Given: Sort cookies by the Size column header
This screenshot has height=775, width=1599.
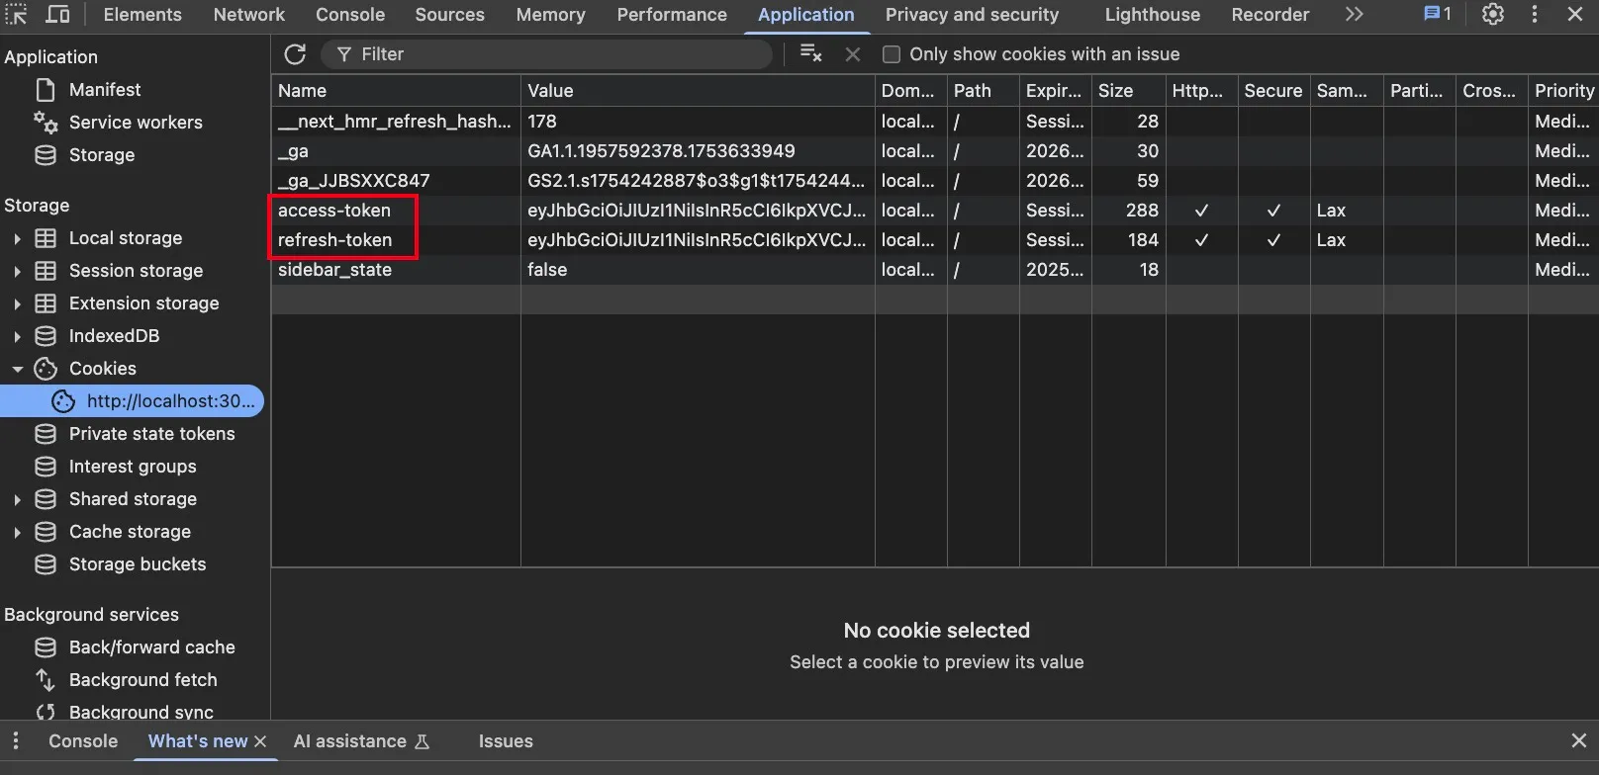Looking at the screenshot, I should coord(1116,91).
